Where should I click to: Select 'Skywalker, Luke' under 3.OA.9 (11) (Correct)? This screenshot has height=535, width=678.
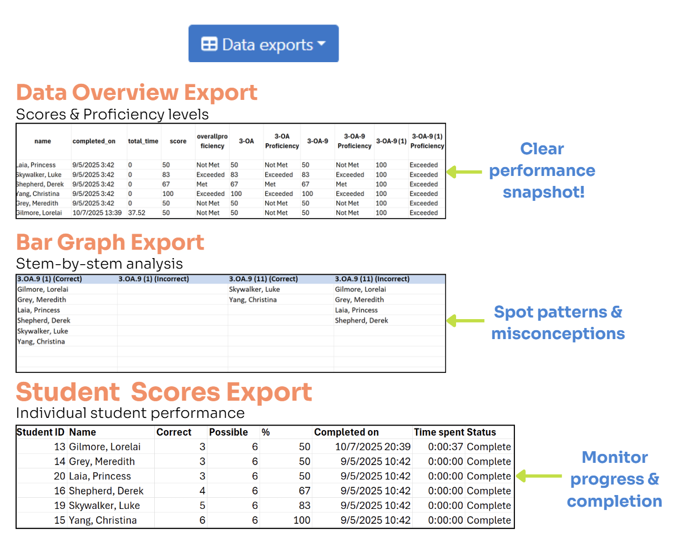point(254,289)
